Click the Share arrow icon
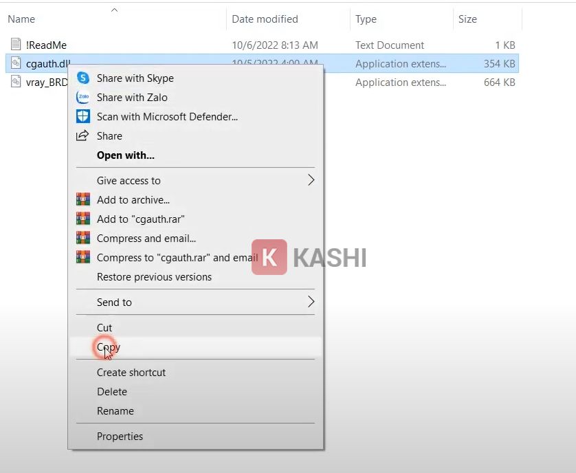Viewport: 576px width, 473px height. click(x=83, y=136)
